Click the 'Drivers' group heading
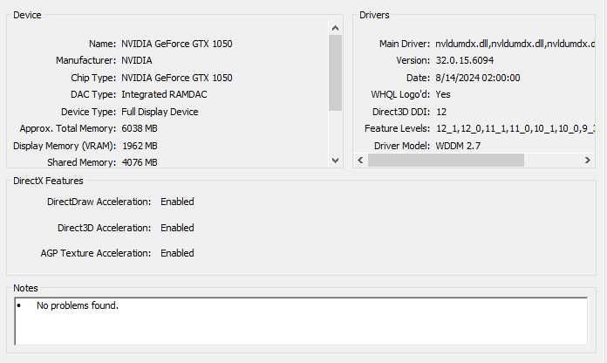 tap(374, 15)
